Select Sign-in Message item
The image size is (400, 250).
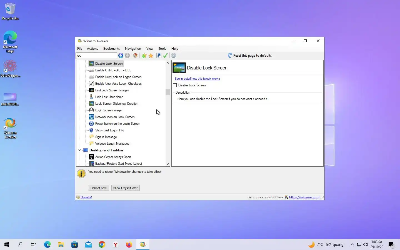coord(103,137)
